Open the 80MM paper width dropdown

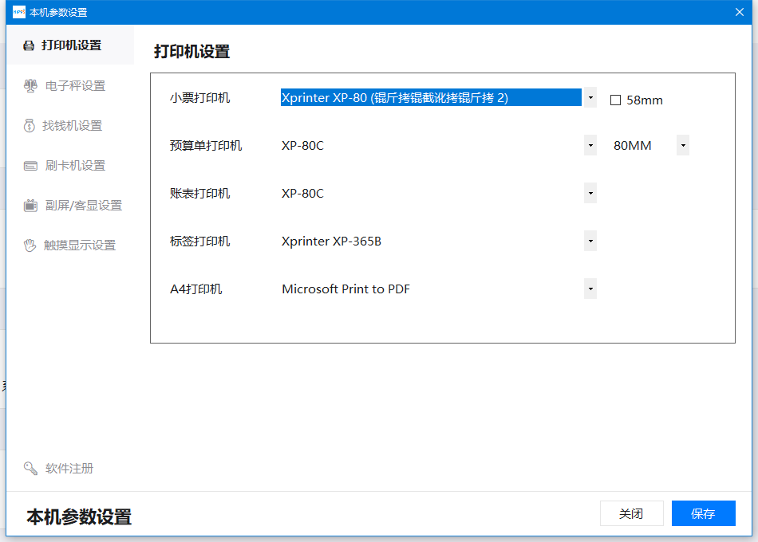[682, 145]
